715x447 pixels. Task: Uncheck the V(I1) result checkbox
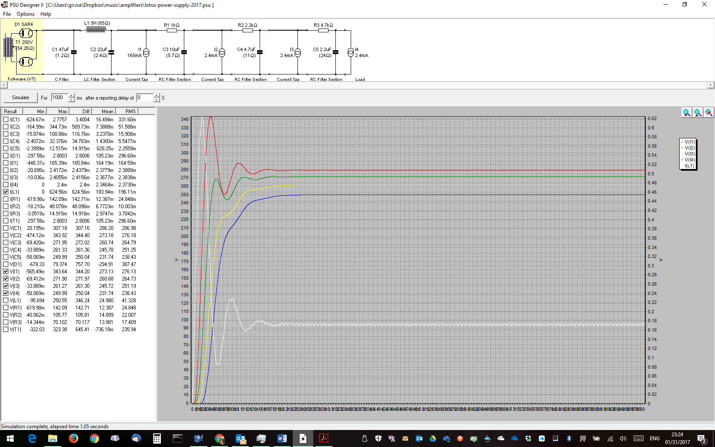coord(6,272)
